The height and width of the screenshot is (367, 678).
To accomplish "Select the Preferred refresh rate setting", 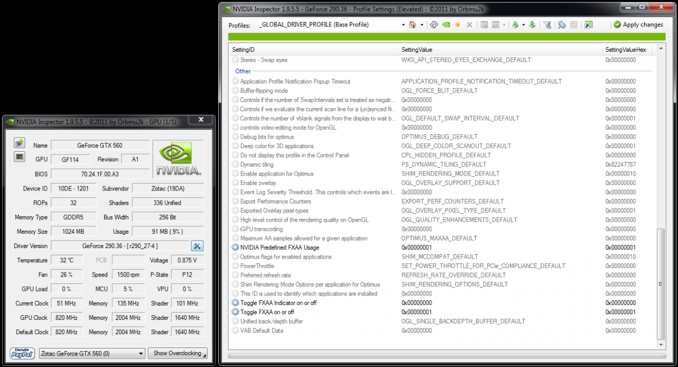I will pos(441,275).
